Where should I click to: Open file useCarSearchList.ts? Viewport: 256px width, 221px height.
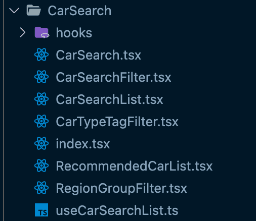[117, 210]
